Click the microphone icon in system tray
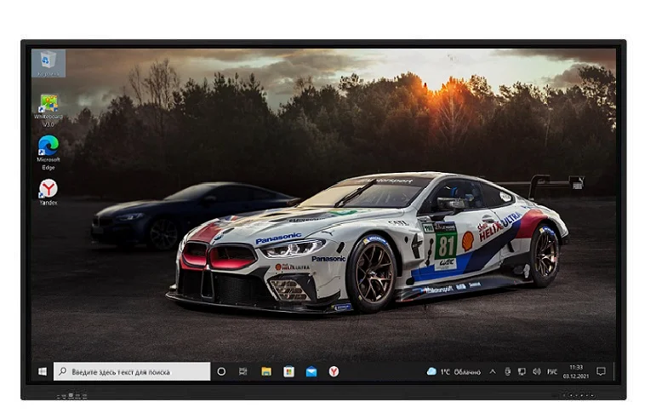The image size is (656, 419). click(x=507, y=371)
